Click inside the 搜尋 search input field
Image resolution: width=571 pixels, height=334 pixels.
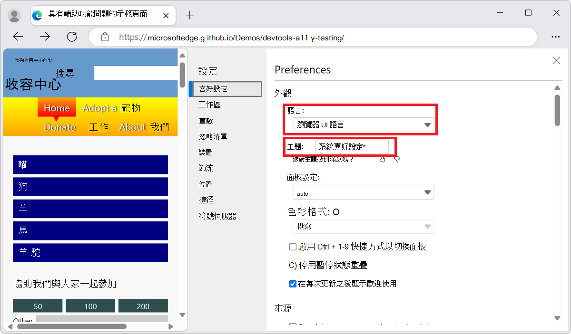click(x=136, y=73)
